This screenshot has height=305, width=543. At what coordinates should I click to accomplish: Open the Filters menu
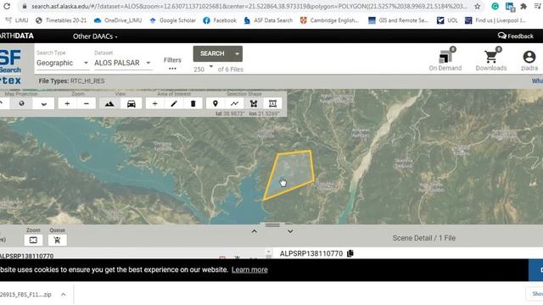172,64
